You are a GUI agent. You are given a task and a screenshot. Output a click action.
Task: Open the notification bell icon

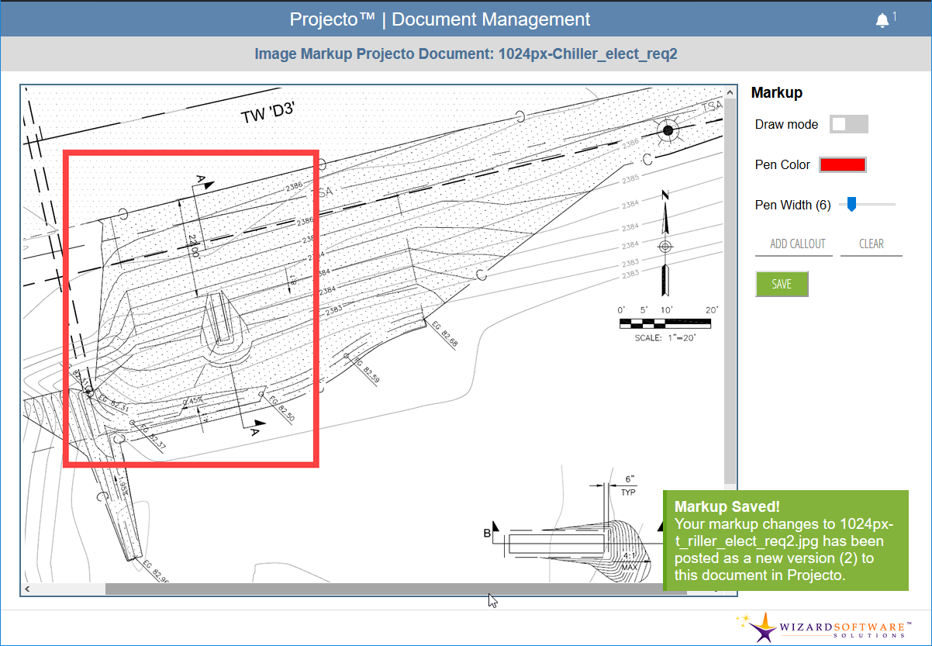882,21
